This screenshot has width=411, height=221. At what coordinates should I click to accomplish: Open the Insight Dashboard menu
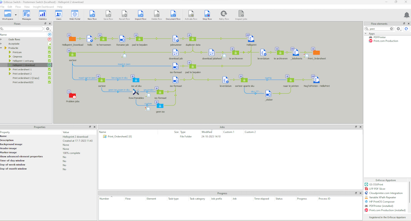43,7
